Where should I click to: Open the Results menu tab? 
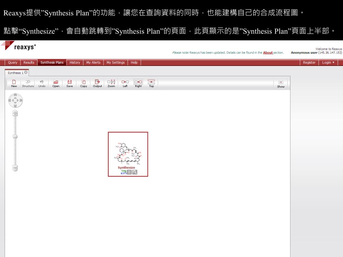(29, 62)
